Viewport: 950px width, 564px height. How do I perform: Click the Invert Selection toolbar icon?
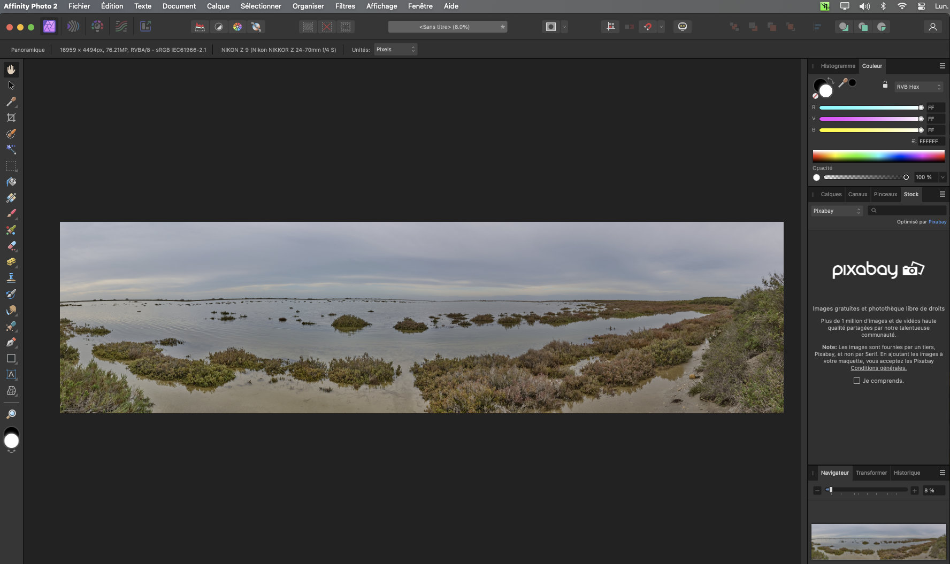(346, 27)
